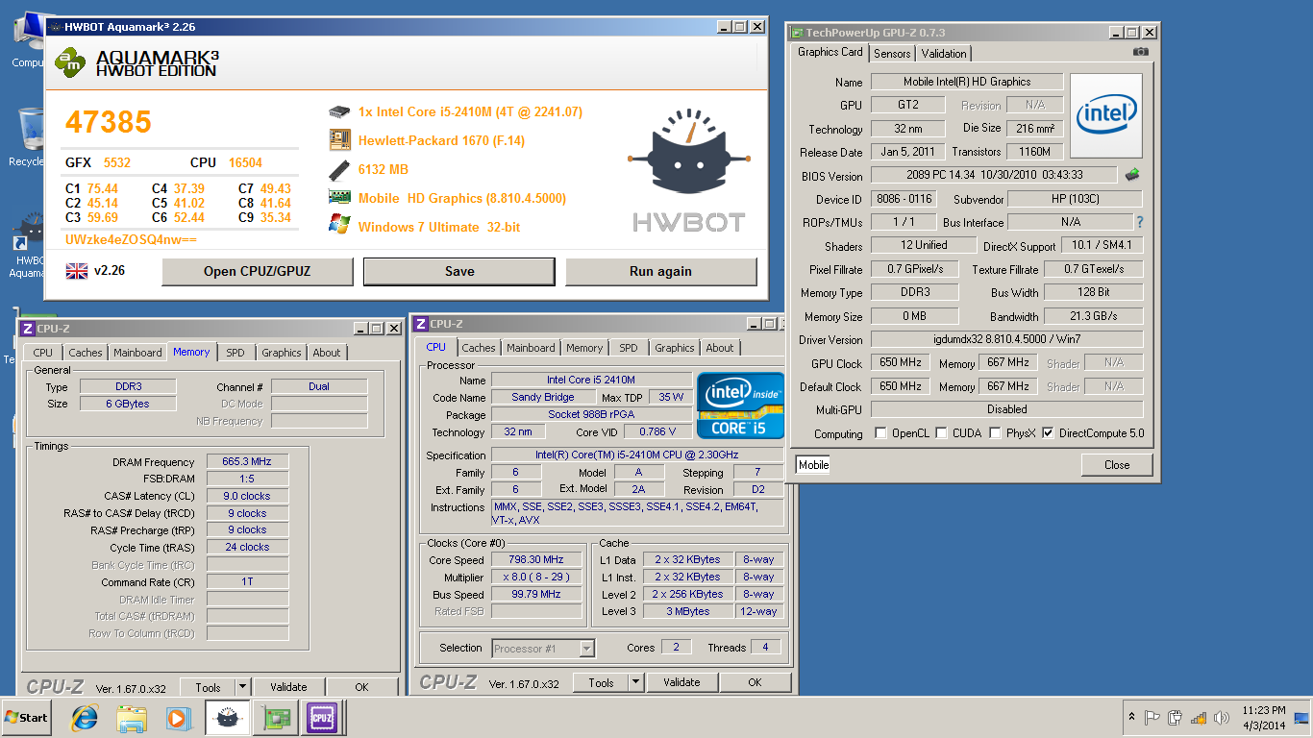1313x738 pixels.
Task: Open the Tools dropdown arrow in Memory CPU-Z
Action: click(243, 687)
